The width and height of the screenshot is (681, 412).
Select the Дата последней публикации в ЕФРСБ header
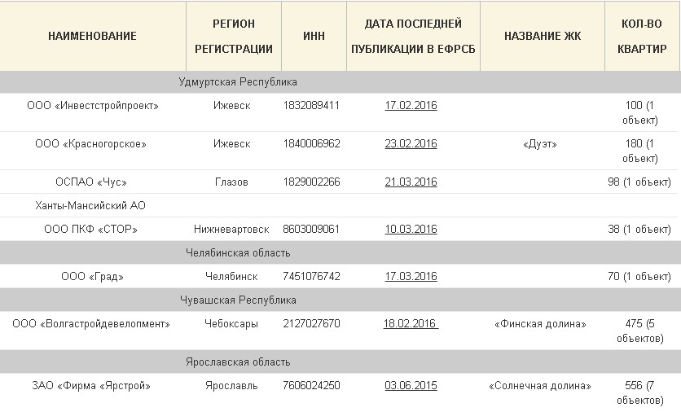[x=414, y=36]
